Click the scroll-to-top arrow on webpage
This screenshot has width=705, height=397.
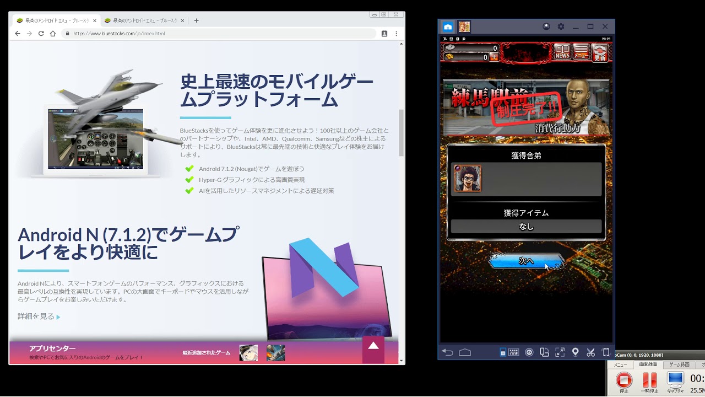[x=373, y=349]
